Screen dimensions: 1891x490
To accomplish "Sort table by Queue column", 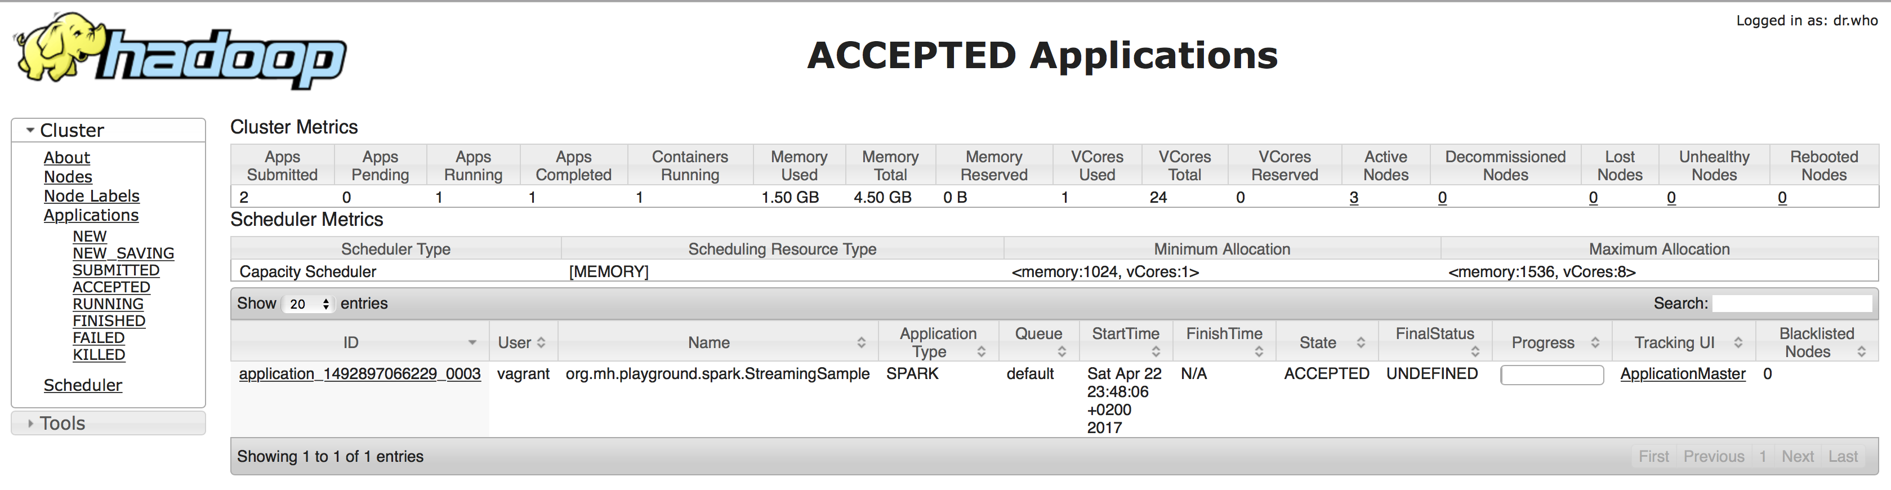I will [x=1039, y=342].
